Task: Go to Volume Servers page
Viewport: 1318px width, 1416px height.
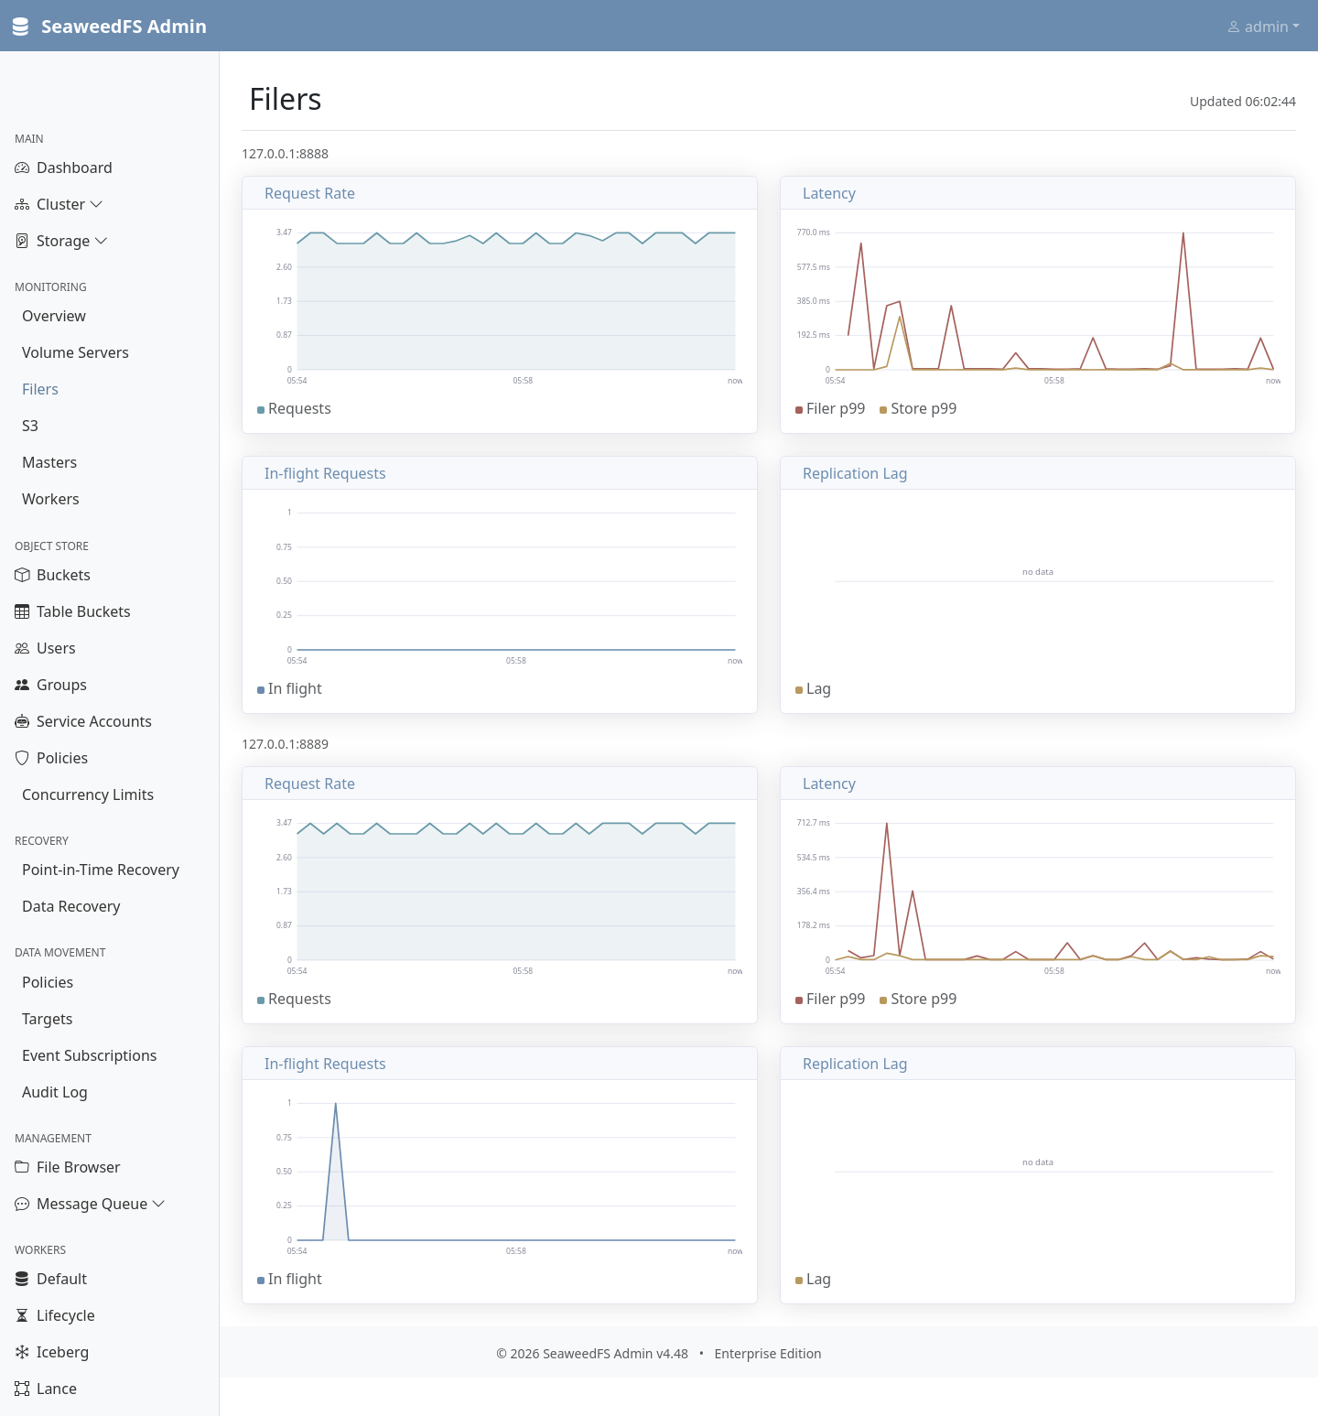Action: click(x=75, y=353)
